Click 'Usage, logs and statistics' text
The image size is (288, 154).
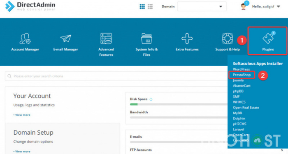[x=34, y=105]
